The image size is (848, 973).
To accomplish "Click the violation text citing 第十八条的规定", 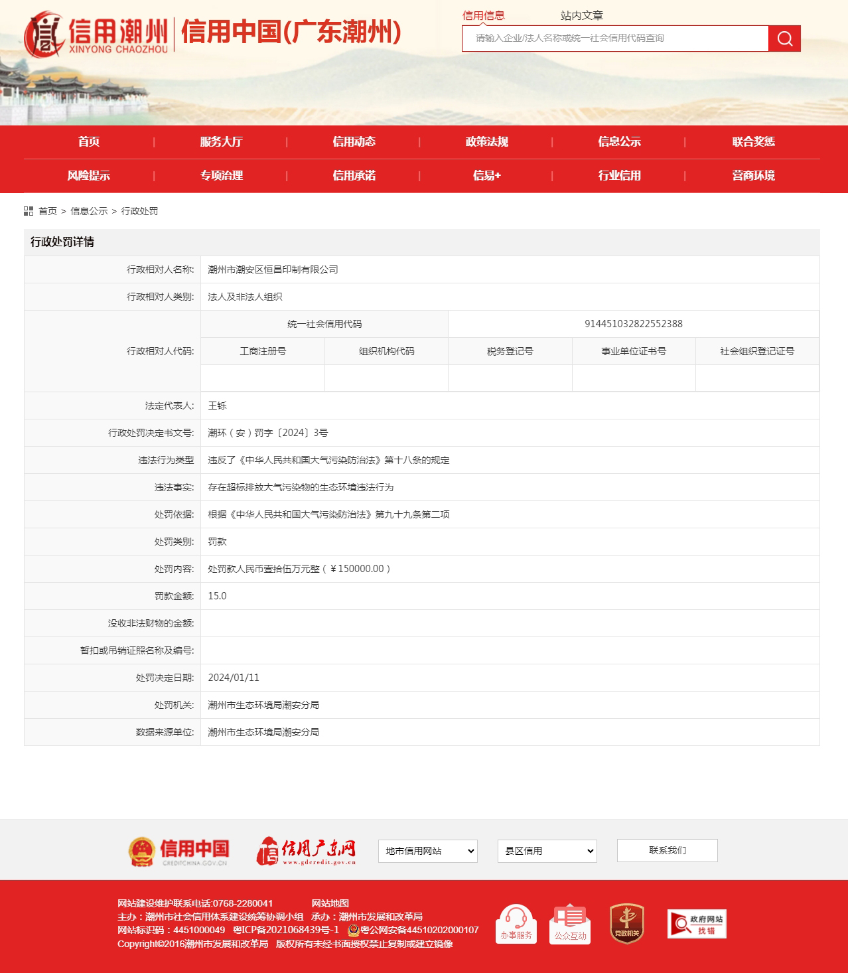I will click(x=329, y=460).
